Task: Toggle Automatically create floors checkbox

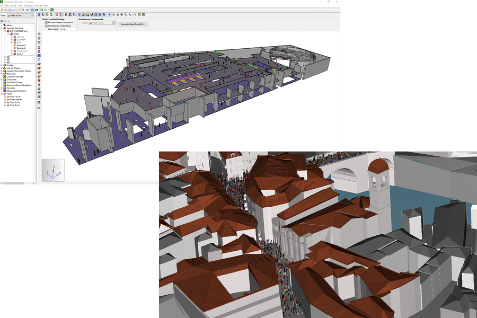Action: tap(46, 26)
